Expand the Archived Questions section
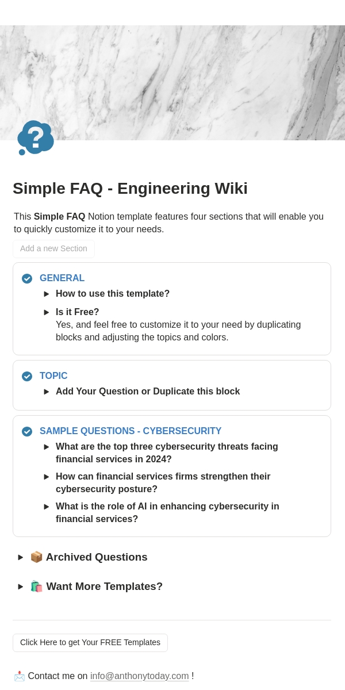Image resolution: width=345 pixels, height=690 pixels. (x=21, y=557)
